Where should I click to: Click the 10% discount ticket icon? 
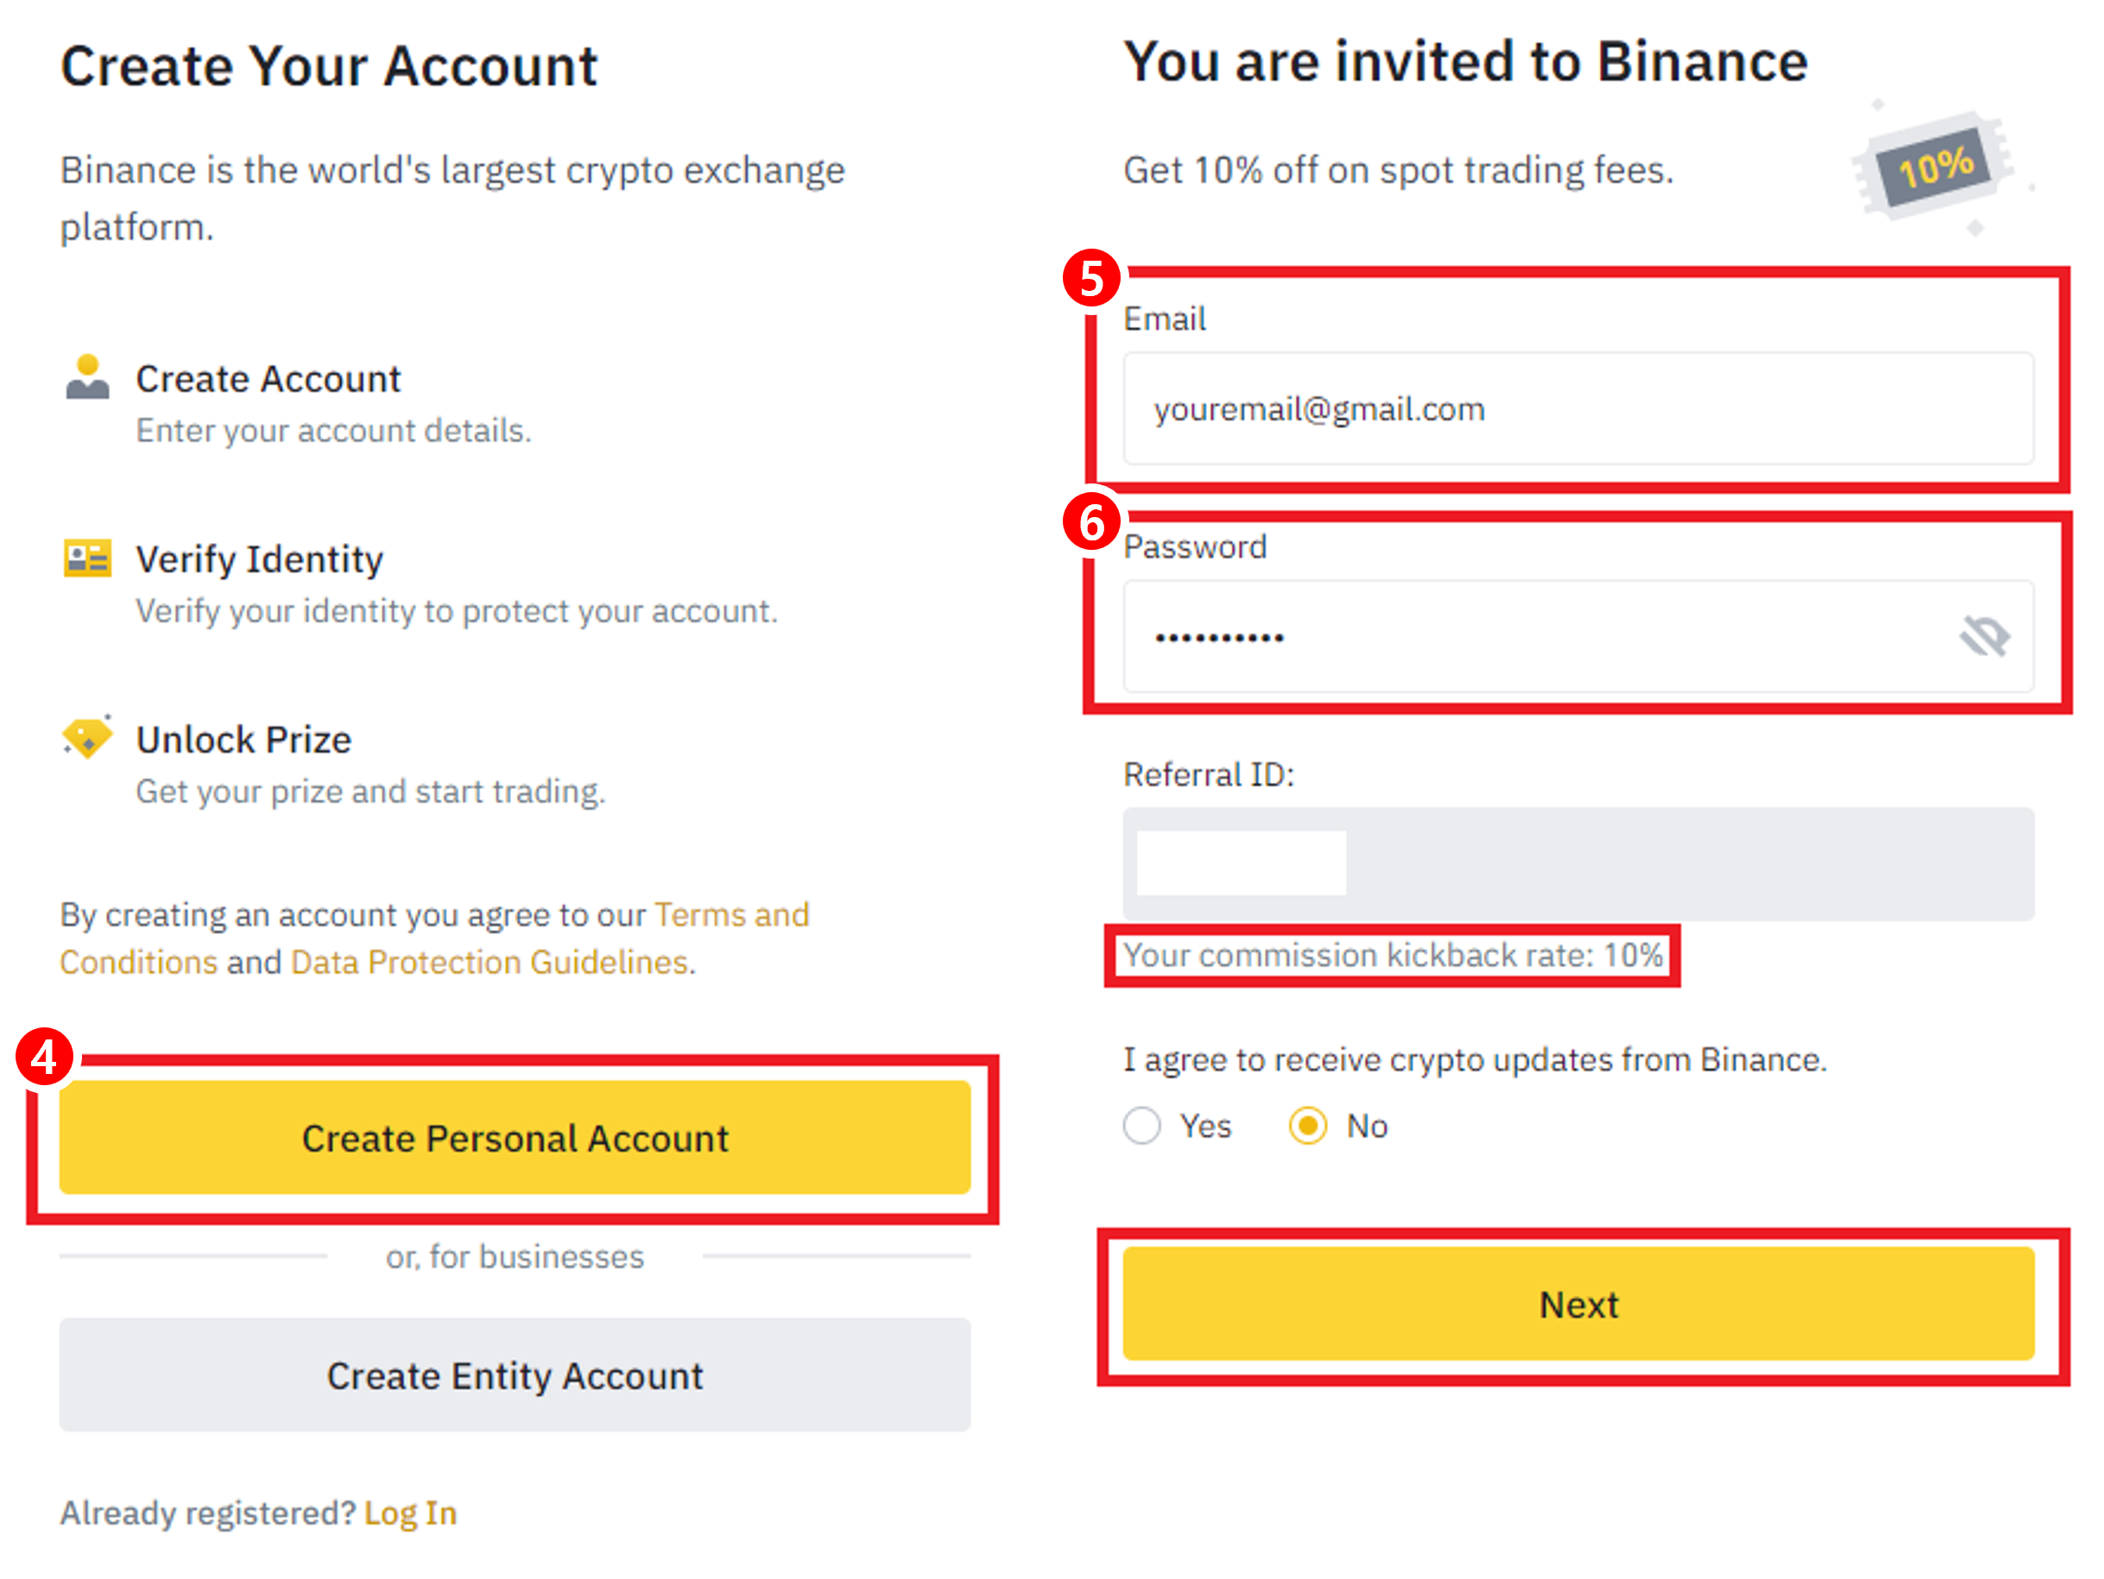click(1935, 168)
